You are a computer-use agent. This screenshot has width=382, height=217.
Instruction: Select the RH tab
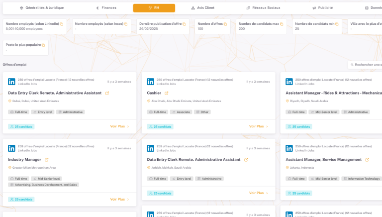click(154, 8)
